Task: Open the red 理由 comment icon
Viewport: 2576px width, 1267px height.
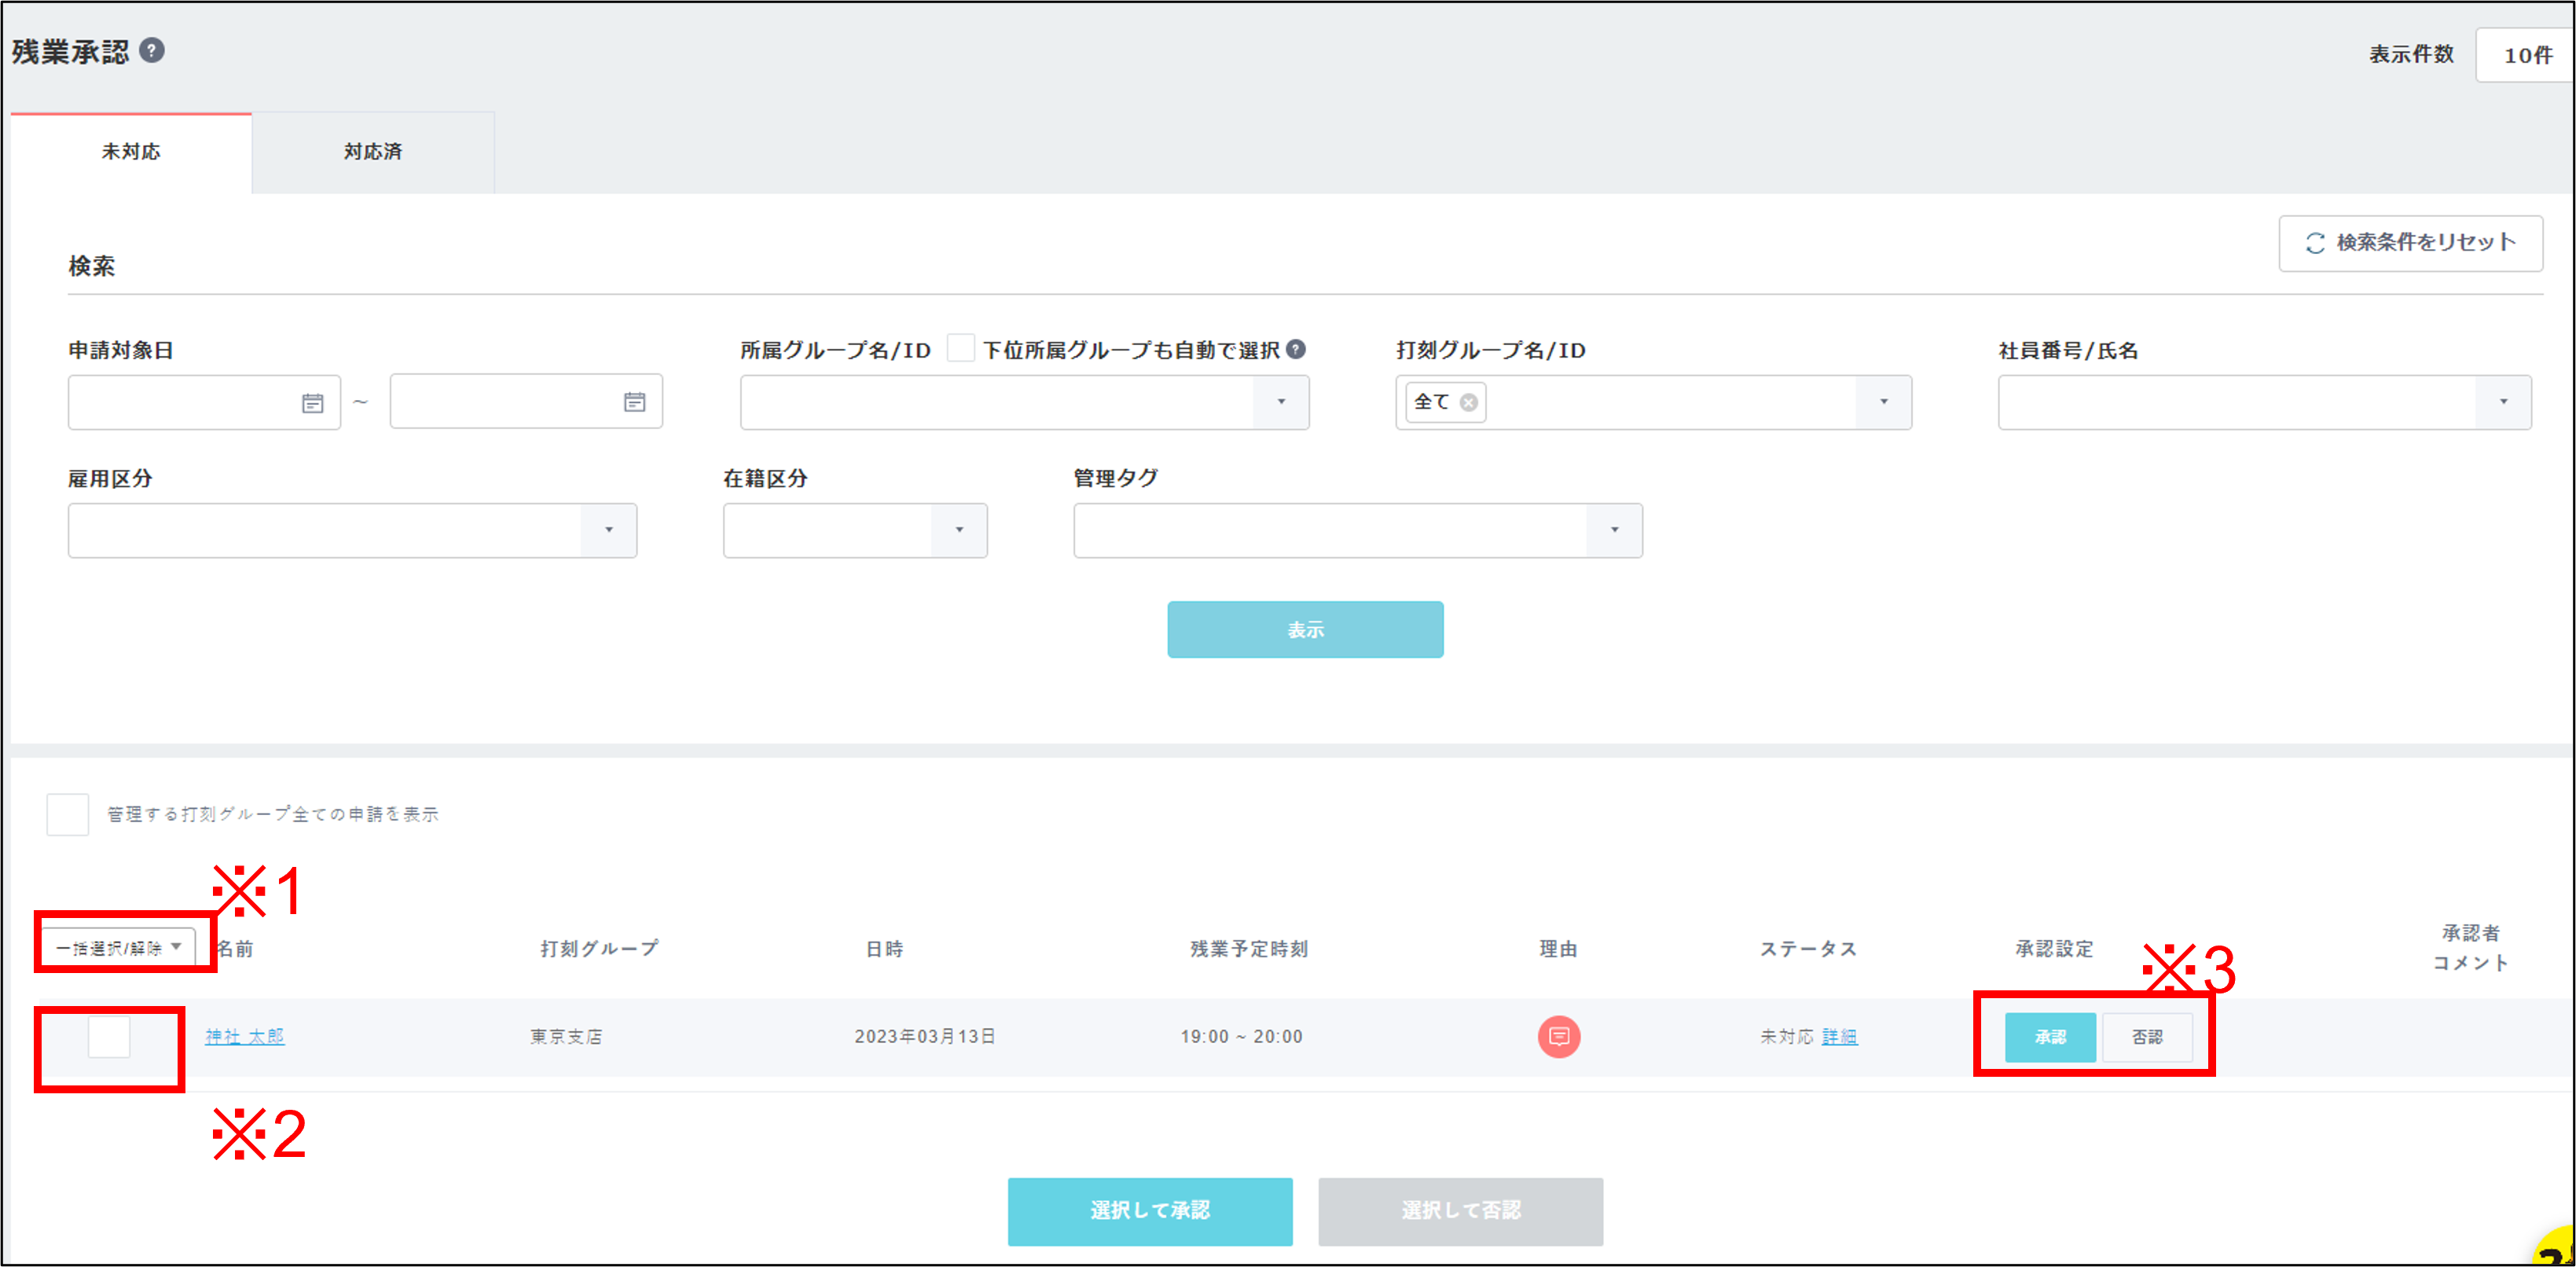Action: point(1558,1036)
